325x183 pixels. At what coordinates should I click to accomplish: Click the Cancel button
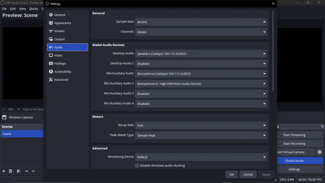coord(248,175)
